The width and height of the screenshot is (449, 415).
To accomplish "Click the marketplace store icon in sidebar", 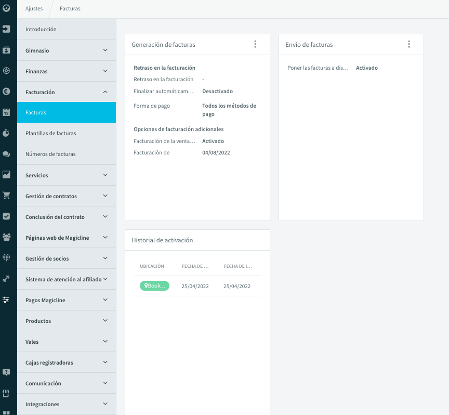I will pos(6,393).
